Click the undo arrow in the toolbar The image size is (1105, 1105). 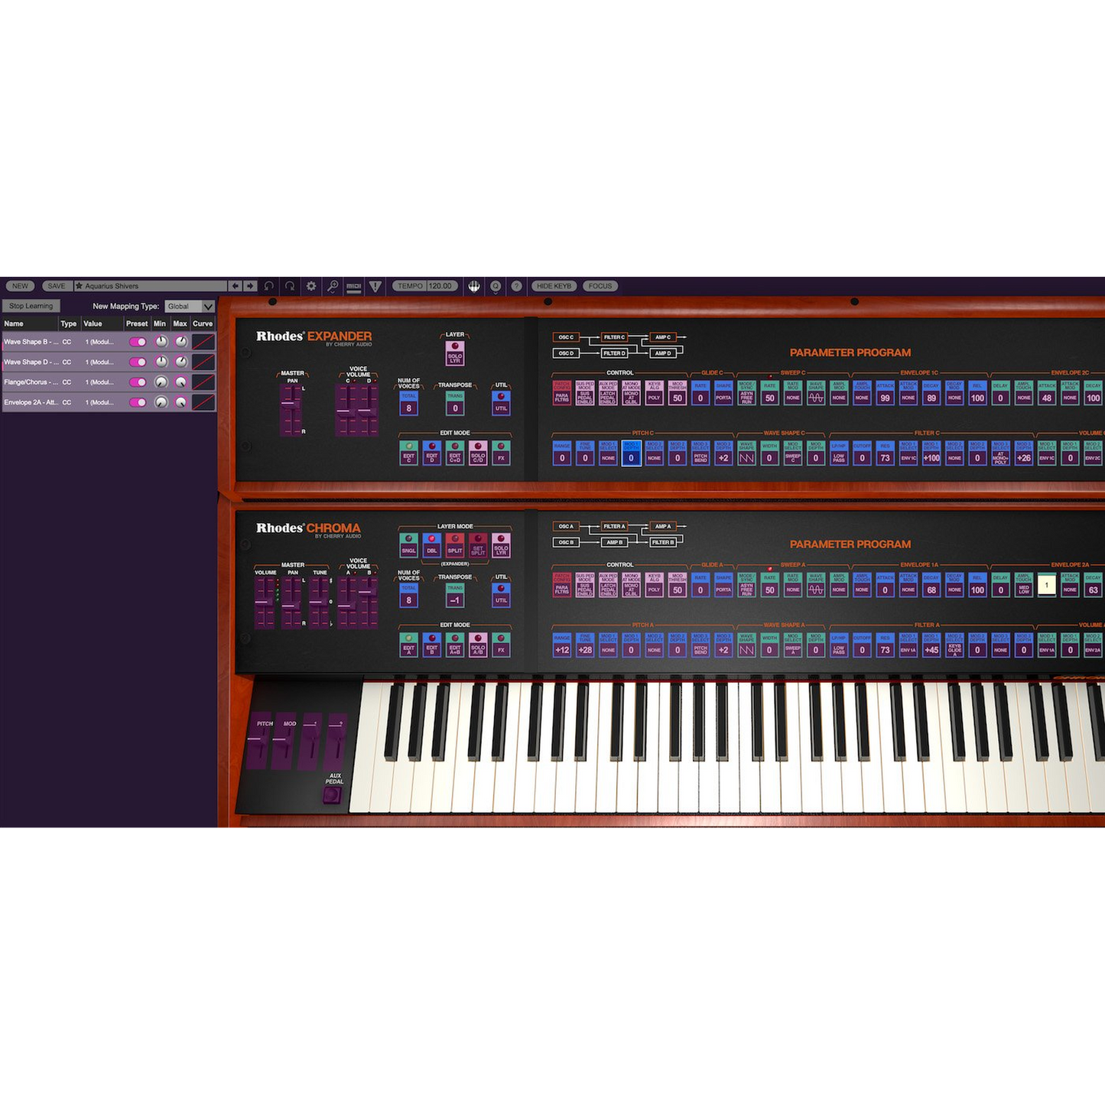[269, 286]
